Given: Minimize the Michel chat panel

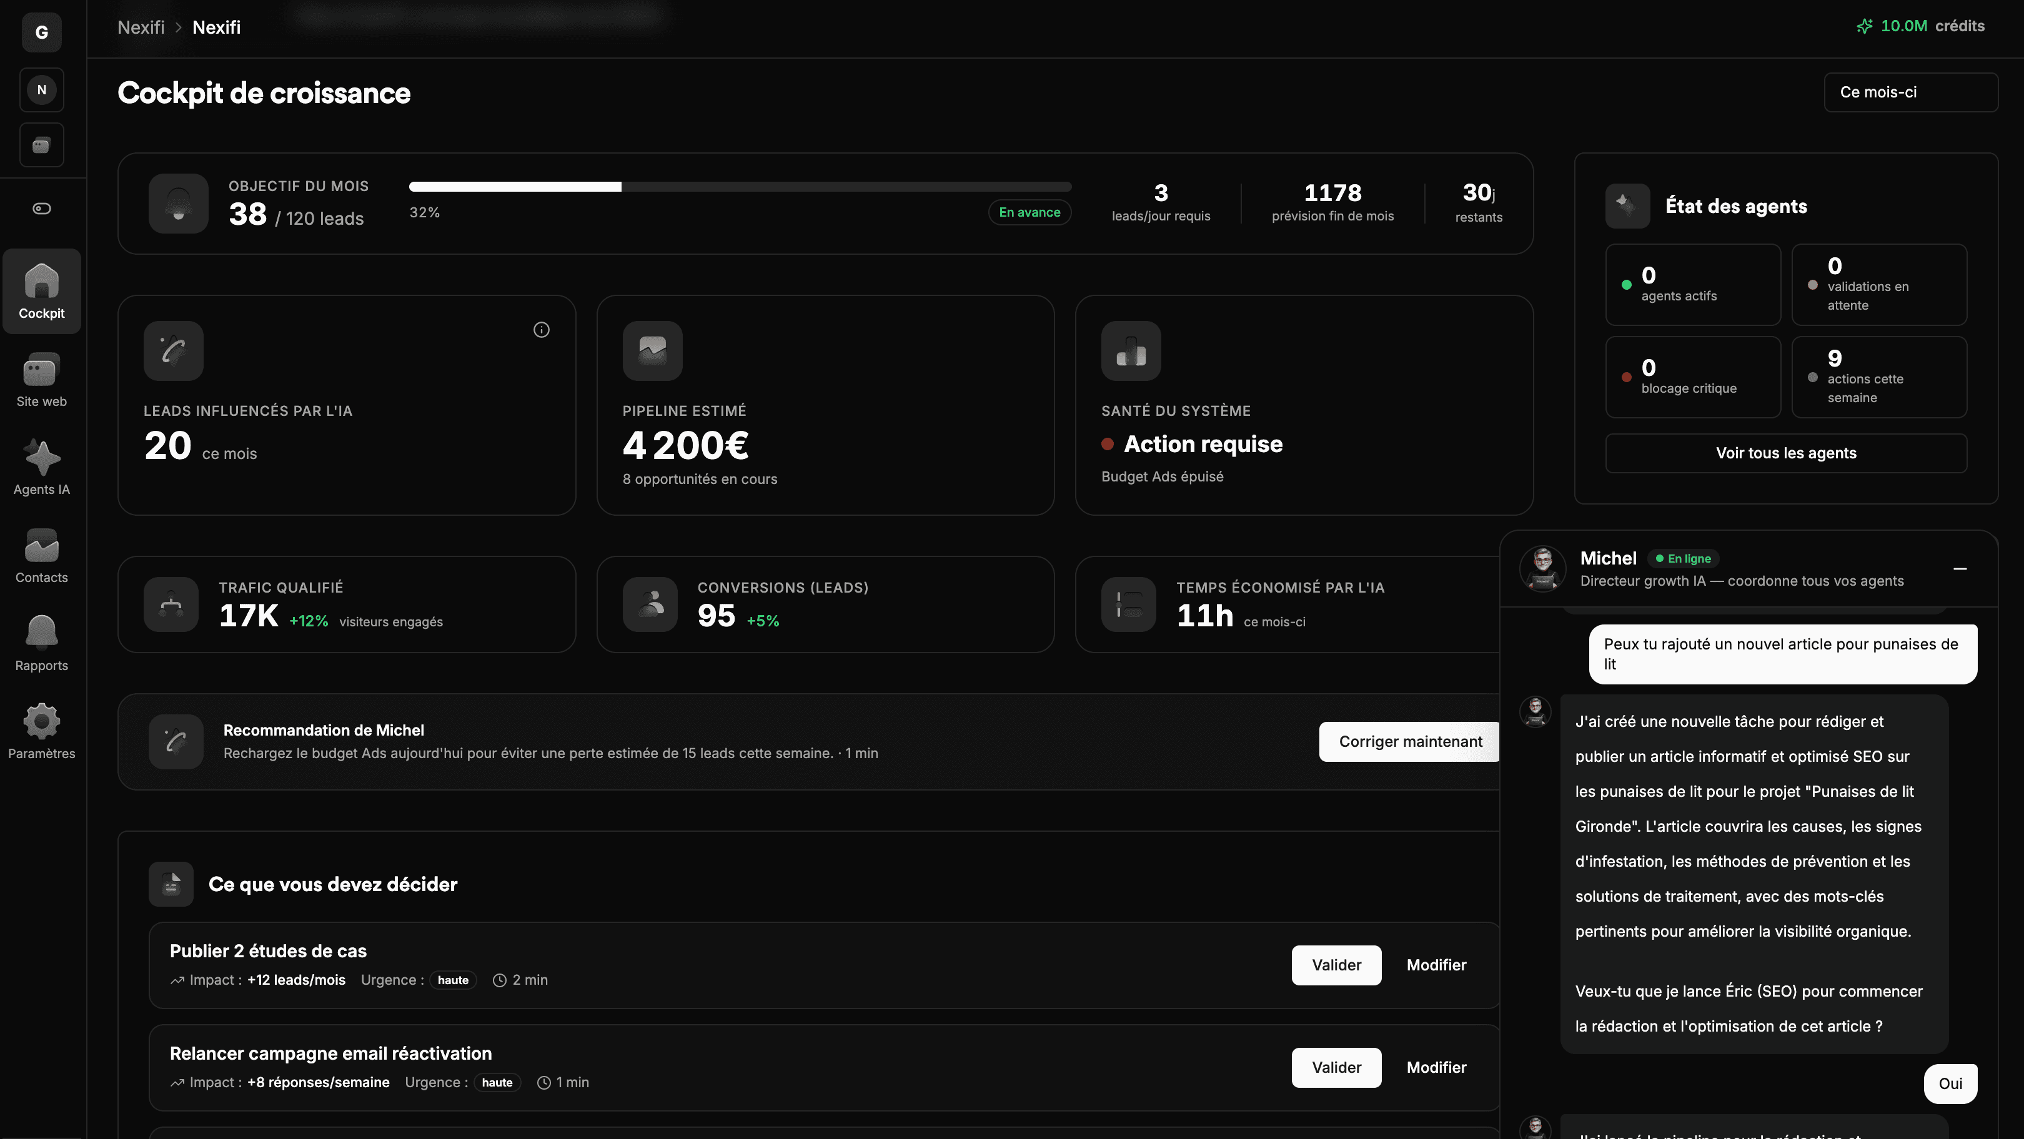Looking at the screenshot, I should click(x=1960, y=569).
